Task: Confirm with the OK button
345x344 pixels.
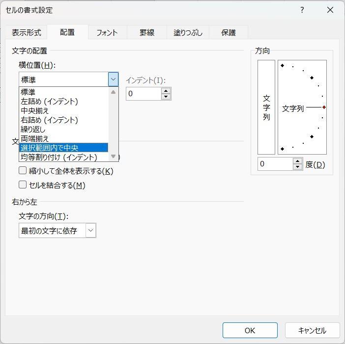Action: [250, 330]
